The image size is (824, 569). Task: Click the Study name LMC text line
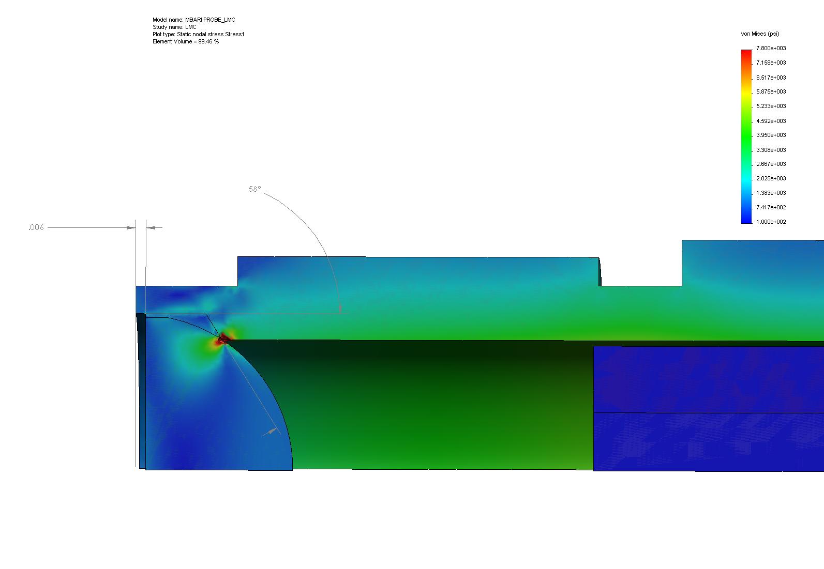[x=174, y=27]
